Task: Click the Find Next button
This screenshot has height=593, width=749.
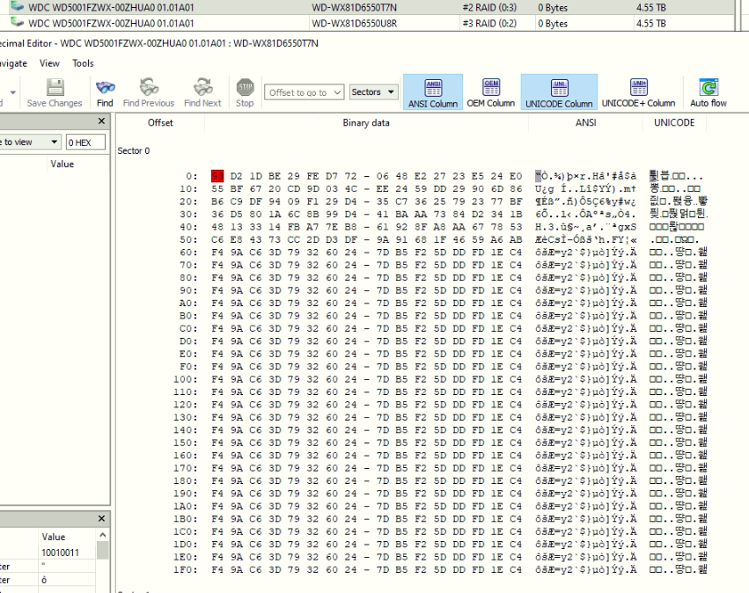Action: (x=202, y=92)
